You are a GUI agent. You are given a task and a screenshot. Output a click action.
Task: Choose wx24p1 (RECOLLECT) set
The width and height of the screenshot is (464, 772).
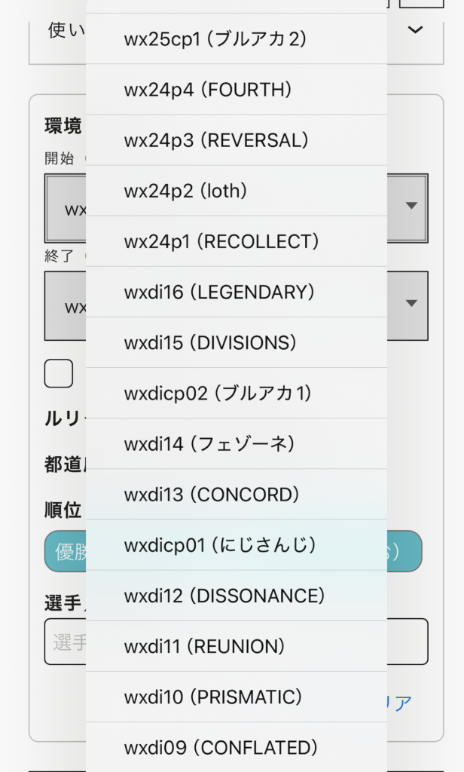coord(236,241)
